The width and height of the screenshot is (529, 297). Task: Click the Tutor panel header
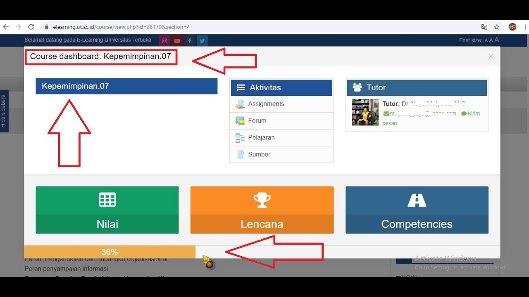[x=417, y=87]
